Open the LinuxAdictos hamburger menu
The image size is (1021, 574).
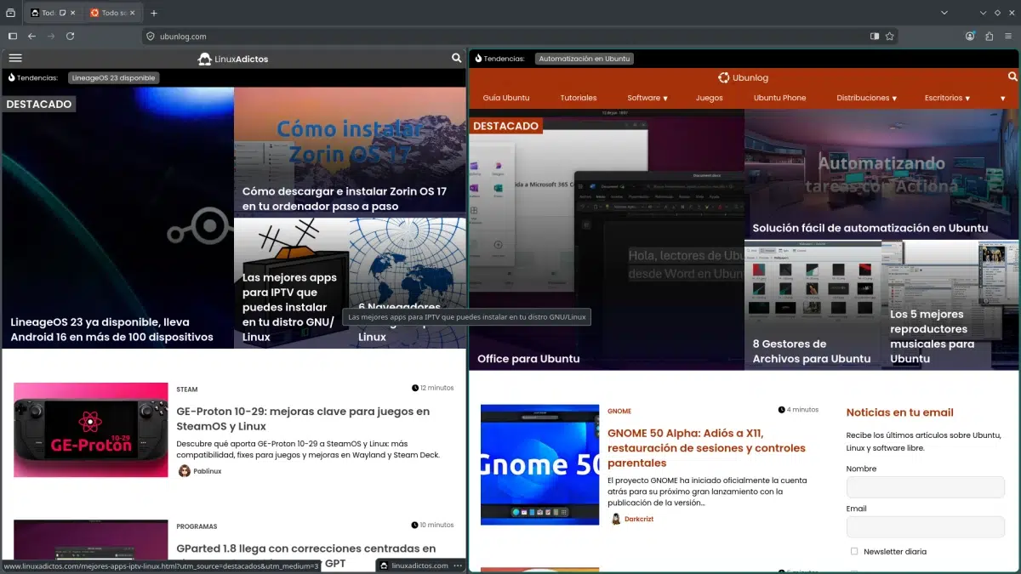click(15, 59)
